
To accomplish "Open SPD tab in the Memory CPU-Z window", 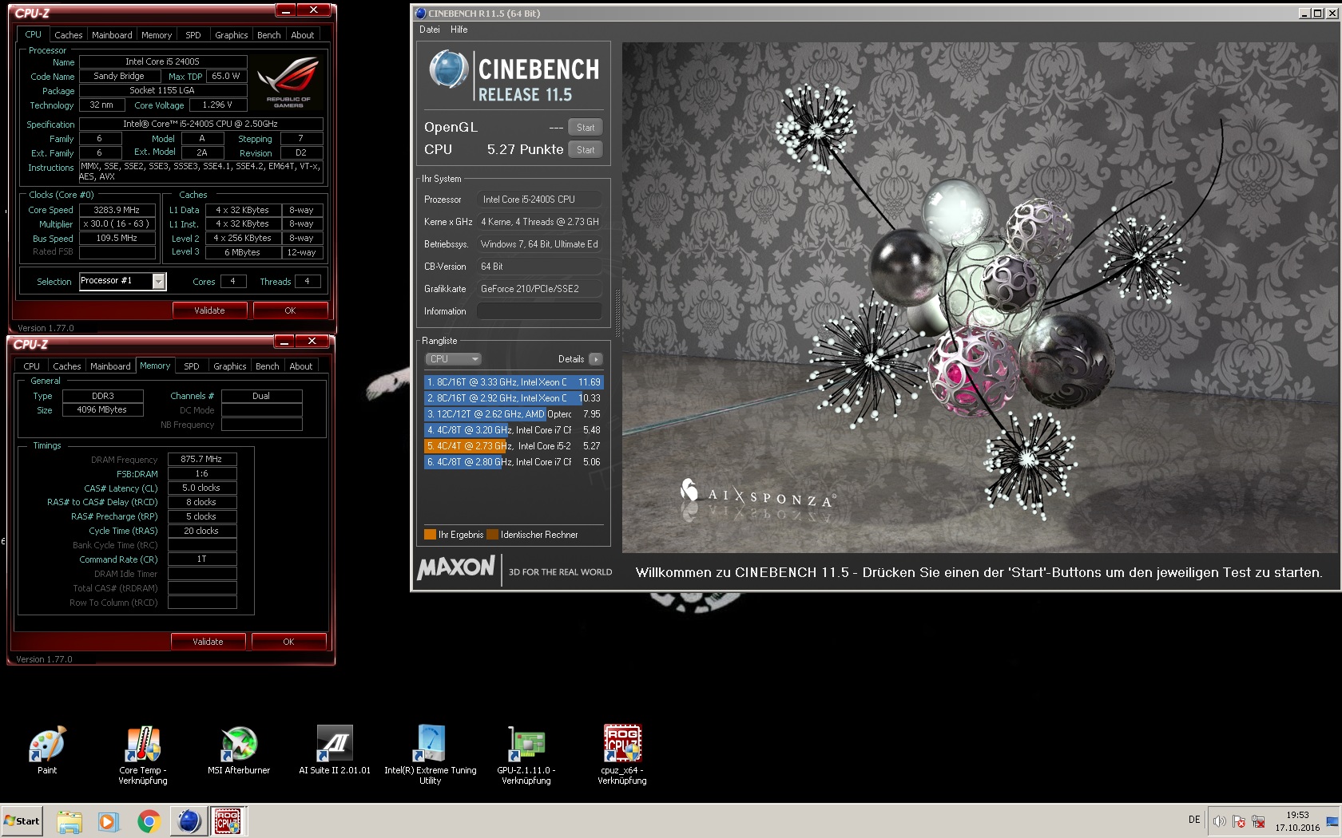I will (x=192, y=366).
